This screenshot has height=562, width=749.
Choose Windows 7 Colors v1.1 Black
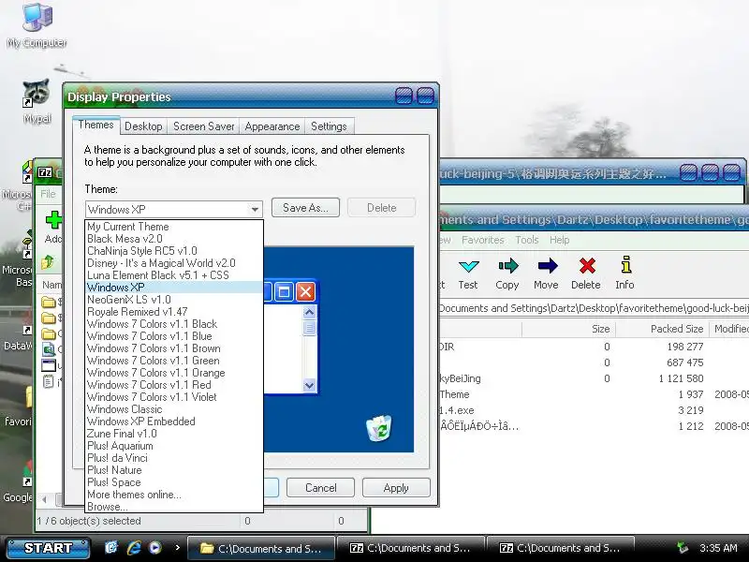pos(174,324)
